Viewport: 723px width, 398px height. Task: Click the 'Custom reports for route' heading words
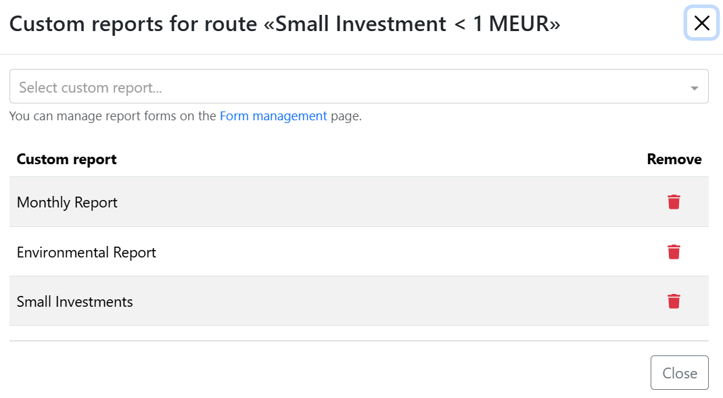point(133,24)
